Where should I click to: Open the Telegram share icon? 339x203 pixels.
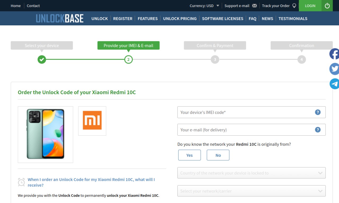click(334, 84)
